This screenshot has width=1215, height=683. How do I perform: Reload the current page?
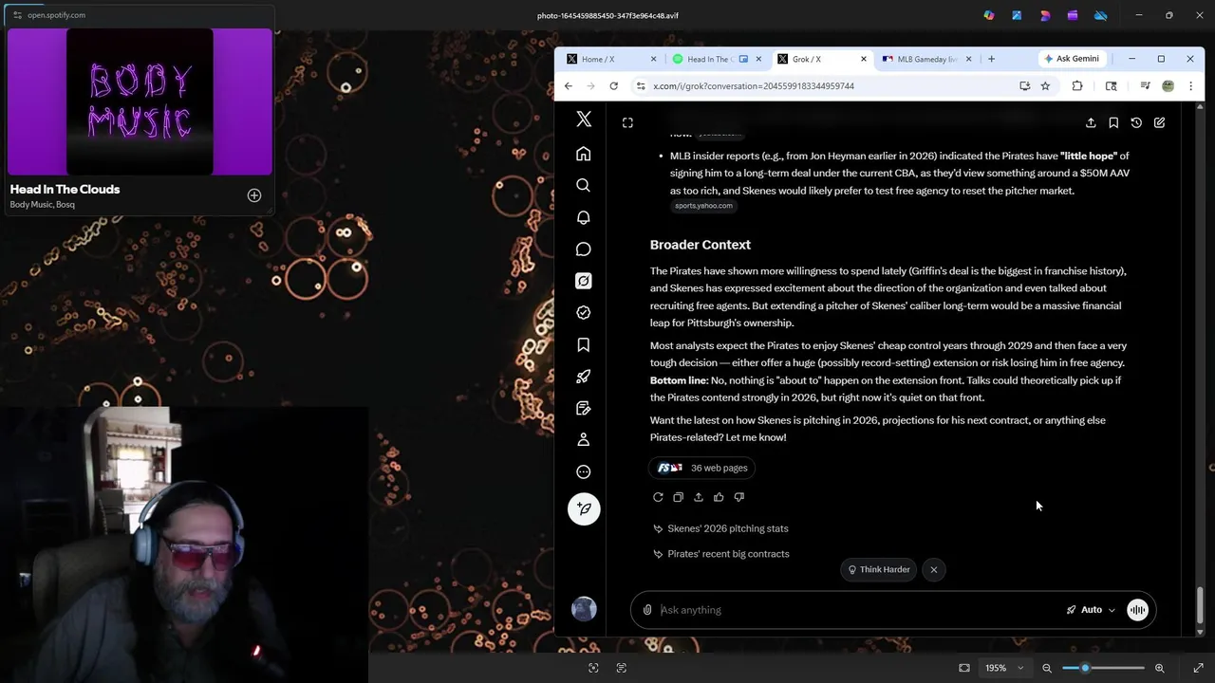pyautogui.click(x=613, y=86)
